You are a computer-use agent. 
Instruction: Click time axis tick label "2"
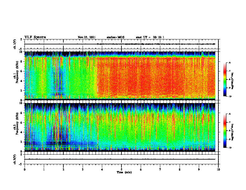coord(63,170)
